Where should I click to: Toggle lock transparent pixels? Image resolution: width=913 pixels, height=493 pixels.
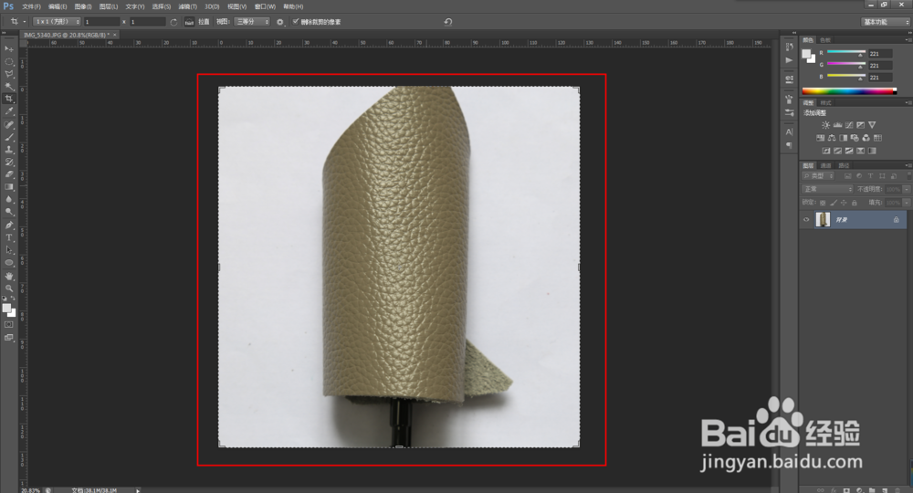(x=823, y=203)
